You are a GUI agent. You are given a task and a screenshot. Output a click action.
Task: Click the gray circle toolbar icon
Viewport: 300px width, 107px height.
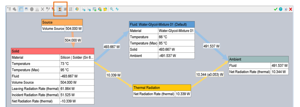click(x=32, y=9)
